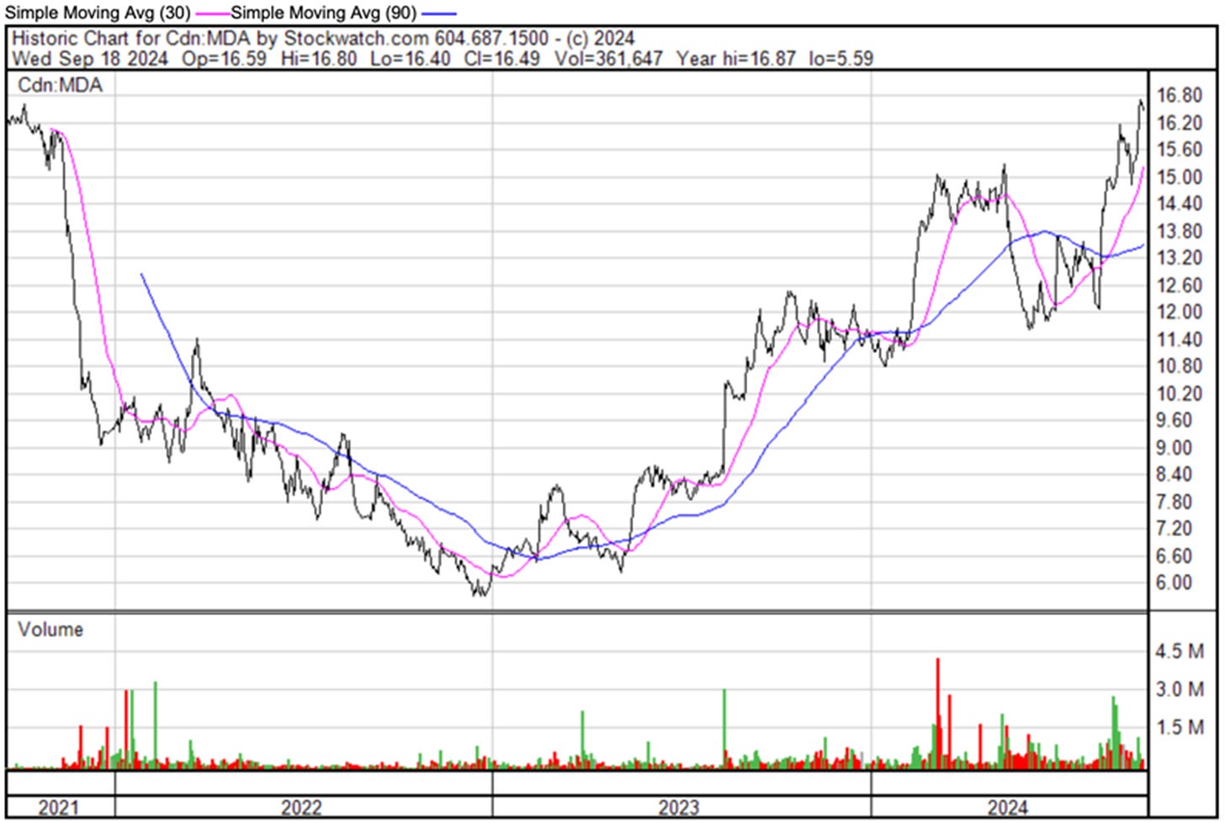Click the 4.5 M volume axis label
1225x823 pixels.
tap(1181, 651)
